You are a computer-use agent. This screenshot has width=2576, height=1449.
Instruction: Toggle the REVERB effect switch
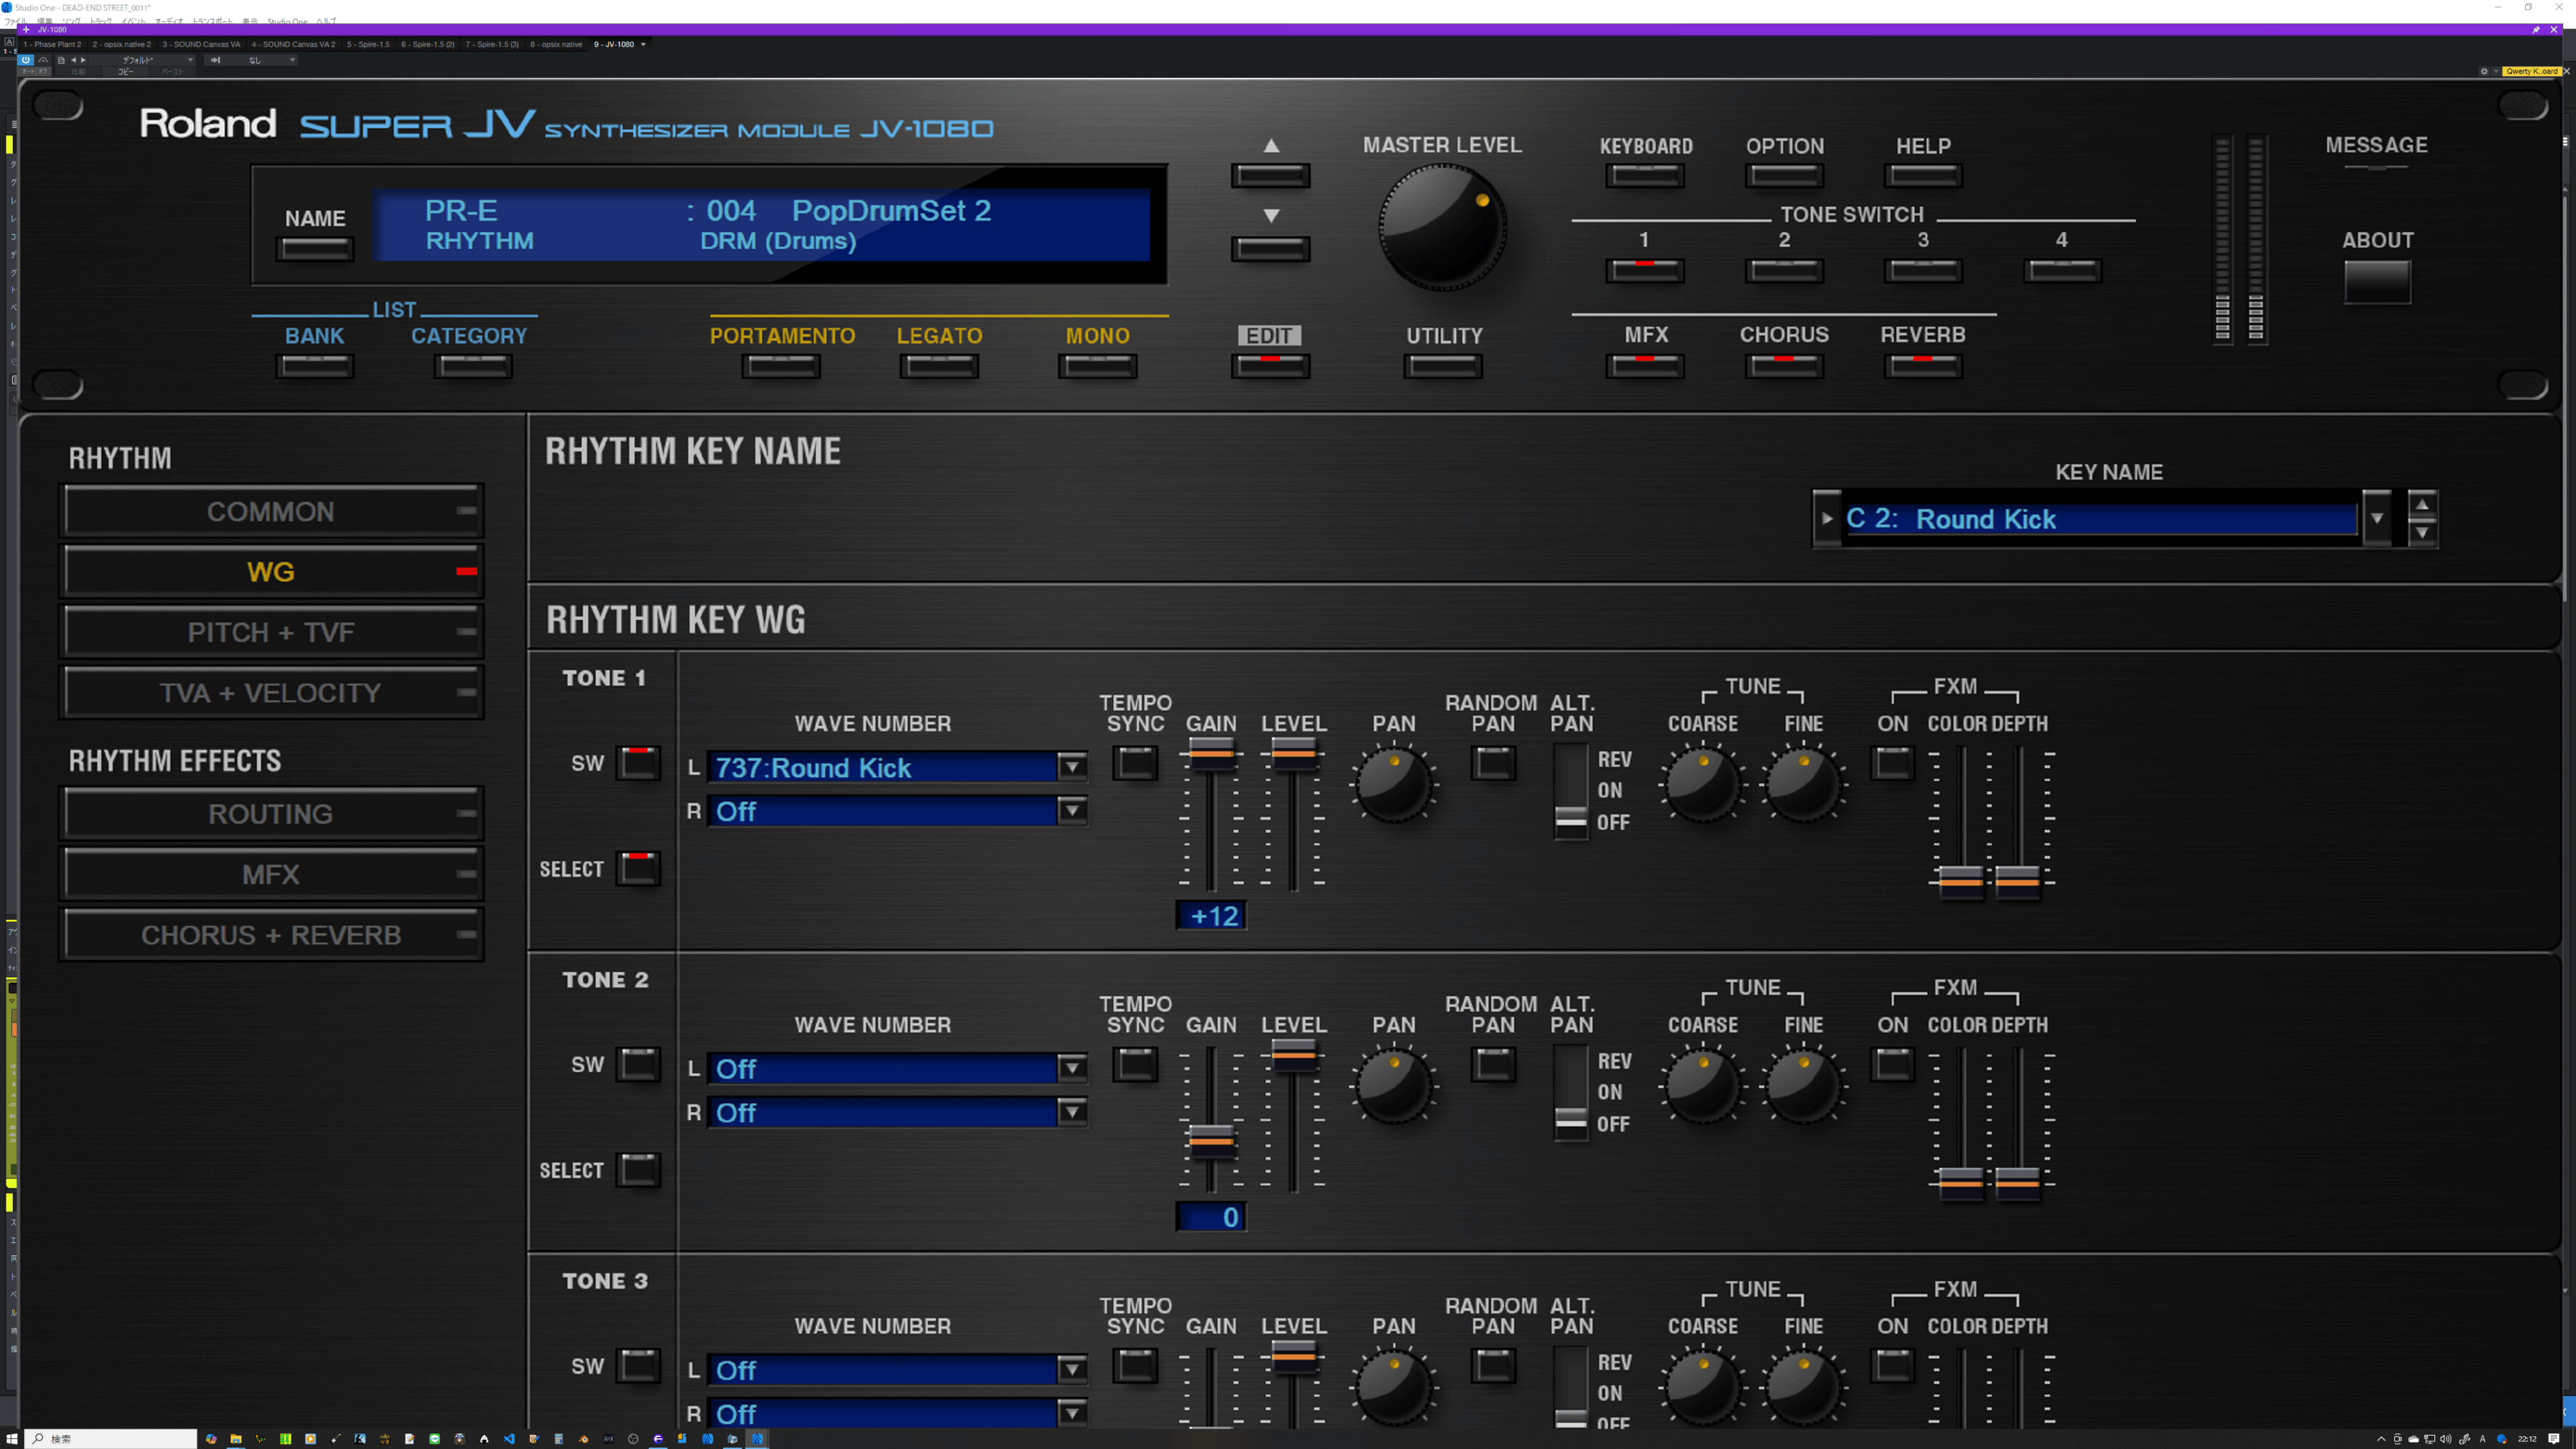tap(1923, 366)
